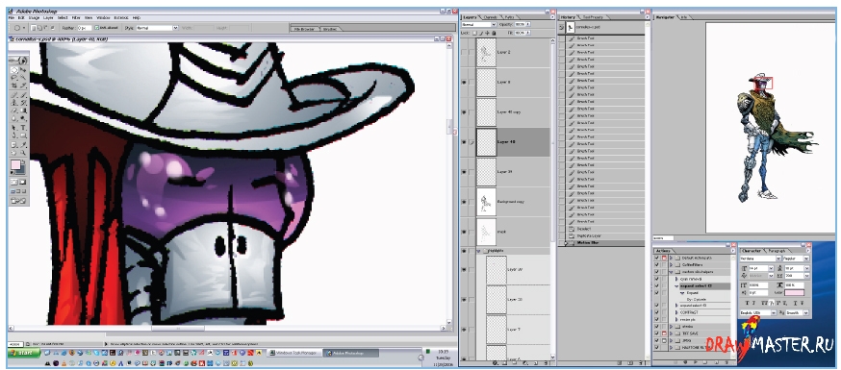841x370 pixels.
Task: Click the Feather input field
Action: coord(85,28)
